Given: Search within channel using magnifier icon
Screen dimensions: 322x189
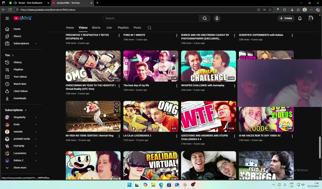Looking at the screenshot, I should [x=149, y=28].
